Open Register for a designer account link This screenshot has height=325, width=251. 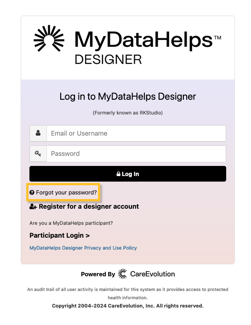[x=89, y=206]
